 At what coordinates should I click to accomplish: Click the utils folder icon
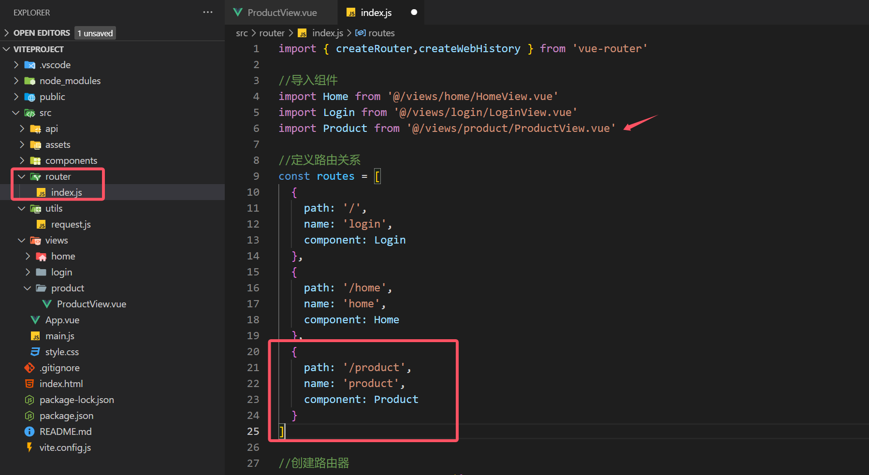[x=36, y=209]
